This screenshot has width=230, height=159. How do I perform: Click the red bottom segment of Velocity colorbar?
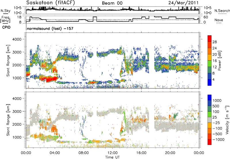[210, 142]
